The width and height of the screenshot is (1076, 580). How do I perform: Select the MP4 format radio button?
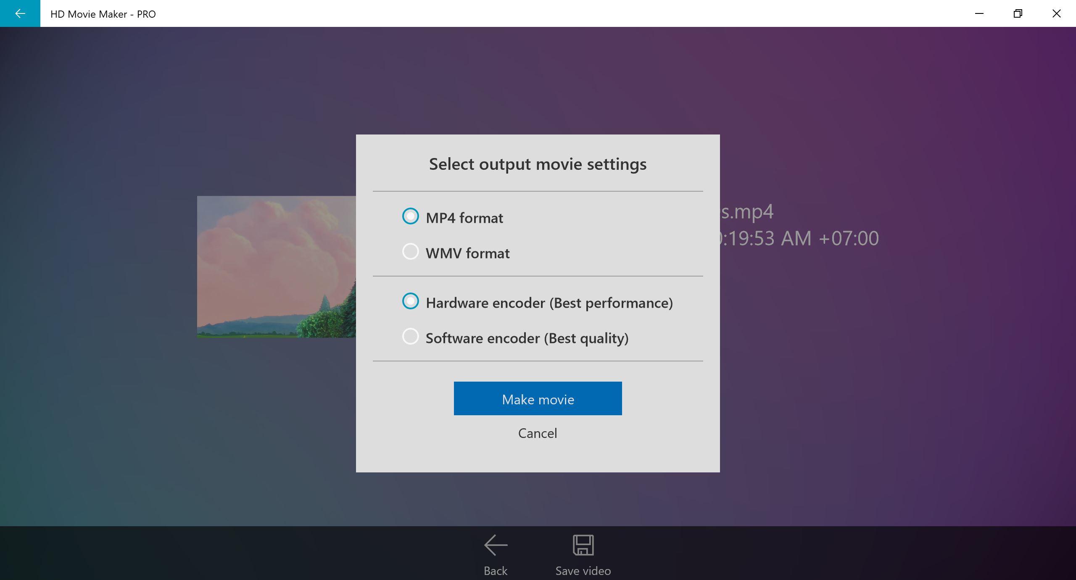pos(410,216)
